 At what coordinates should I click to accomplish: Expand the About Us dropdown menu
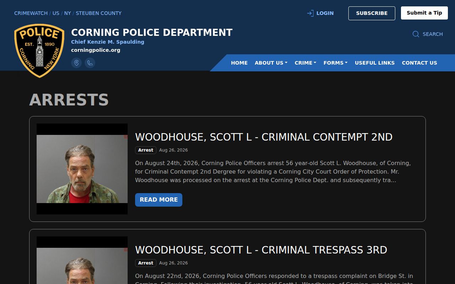[271, 63]
